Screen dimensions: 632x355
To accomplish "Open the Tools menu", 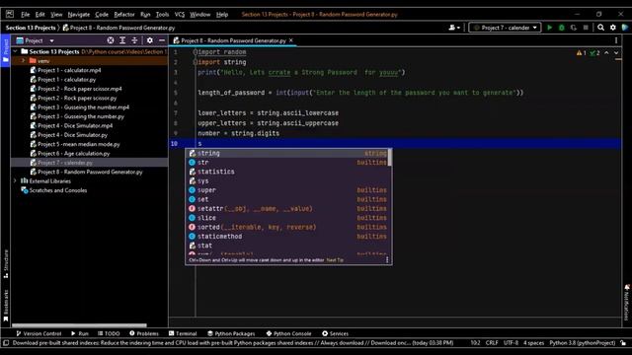I will click(x=162, y=14).
